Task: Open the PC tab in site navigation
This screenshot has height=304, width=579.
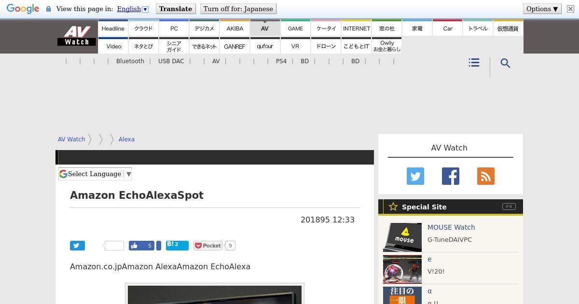Action: [x=174, y=28]
